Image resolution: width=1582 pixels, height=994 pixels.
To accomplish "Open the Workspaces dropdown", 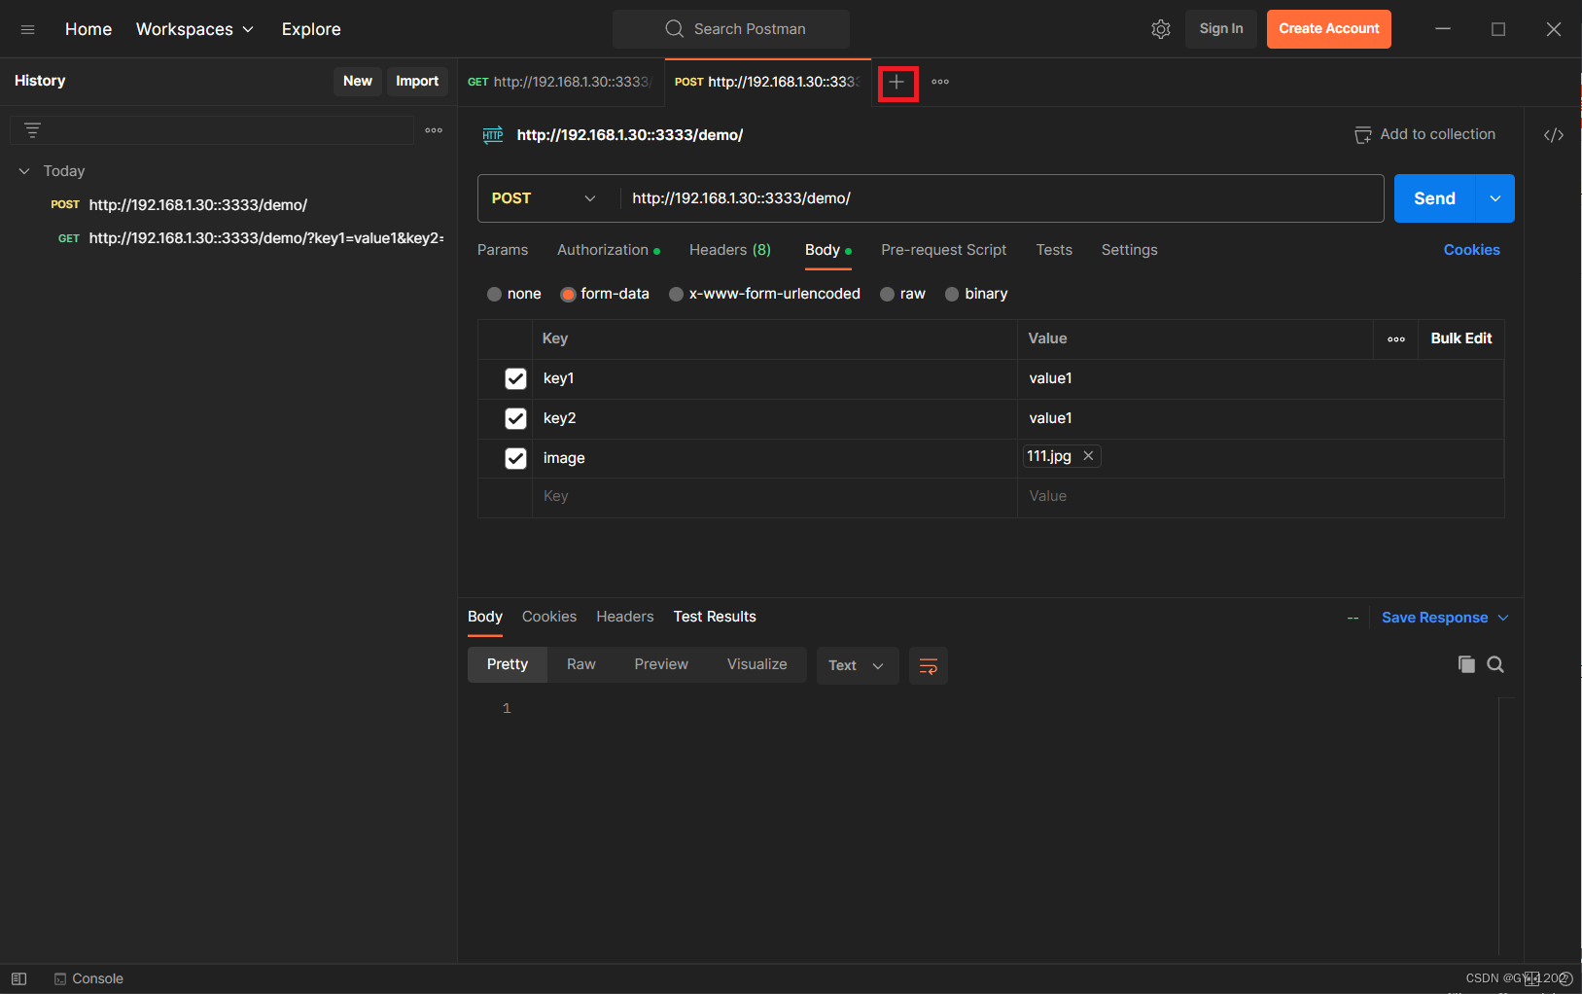I will tap(194, 29).
